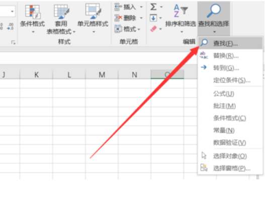Screen dimensions: 265x204
Task: Click the Format (格式) cells icon
Action: [118, 29]
